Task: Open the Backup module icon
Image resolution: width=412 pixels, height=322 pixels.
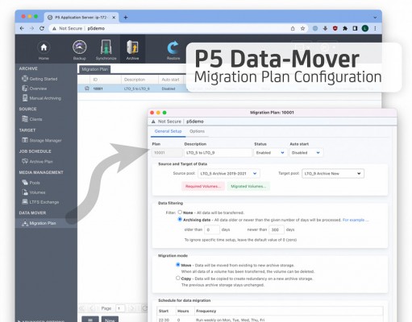Action: [x=80, y=47]
